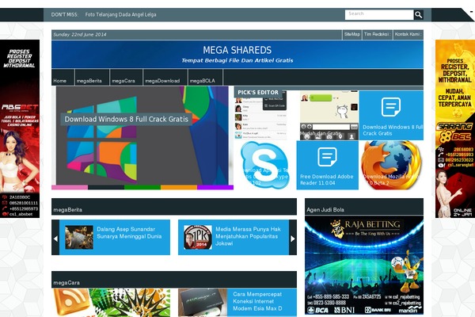Select the green slider indicator bar
The width and height of the screenshot is (475, 317).
(142, 188)
